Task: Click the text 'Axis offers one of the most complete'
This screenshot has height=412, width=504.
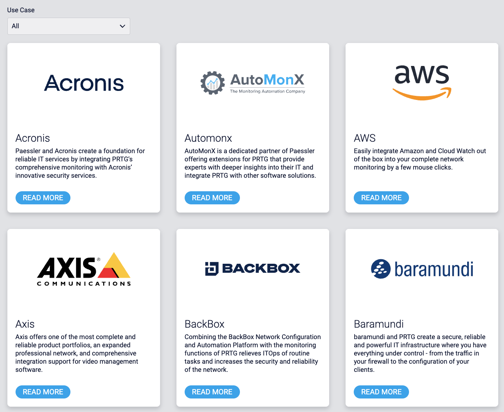Action: [x=77, y=353]
